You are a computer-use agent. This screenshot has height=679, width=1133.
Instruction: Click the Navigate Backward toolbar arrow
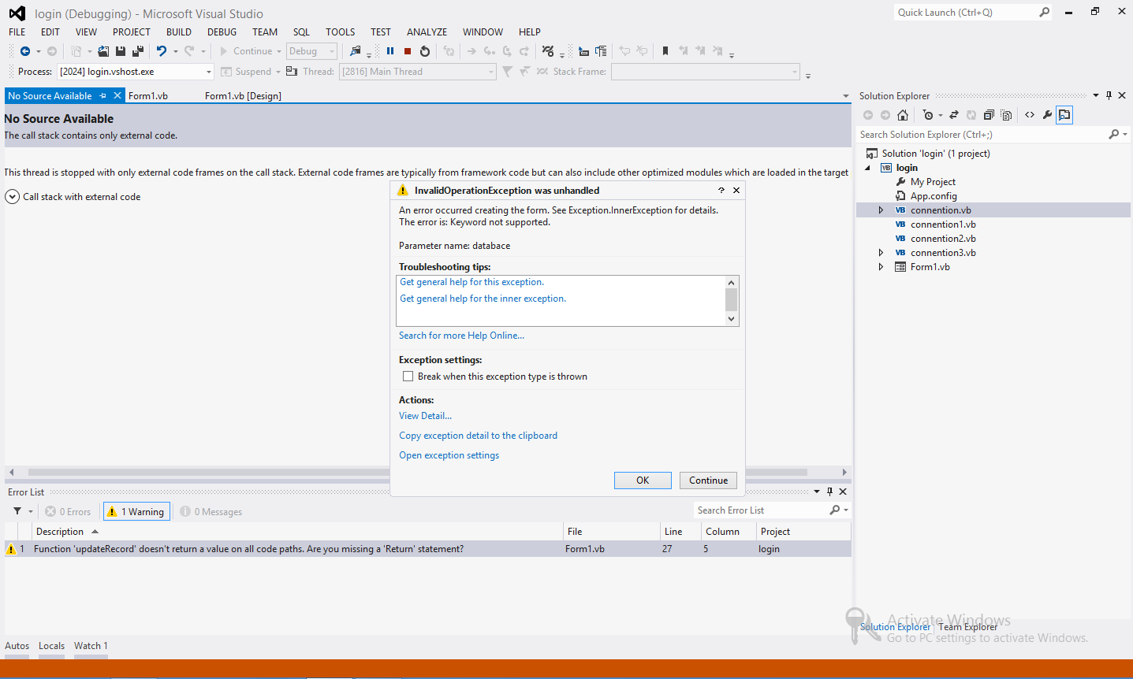tap(25, 51)
